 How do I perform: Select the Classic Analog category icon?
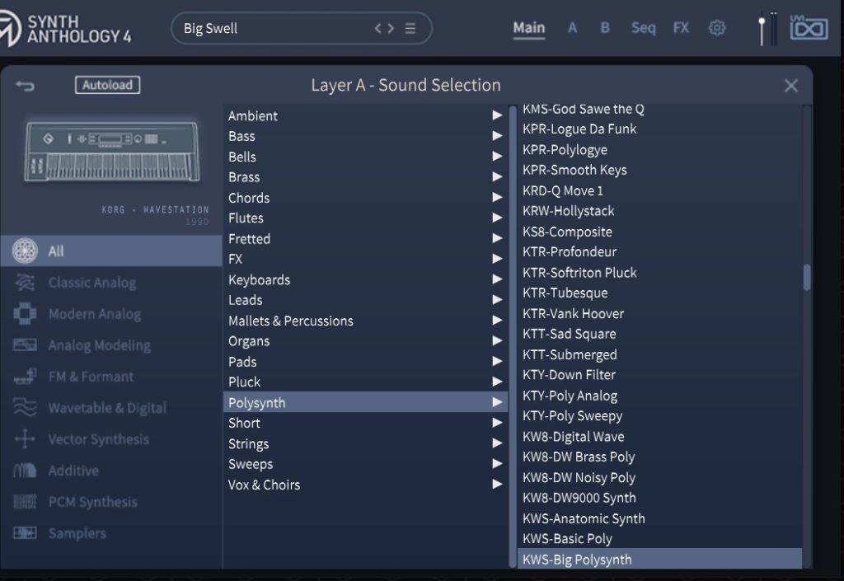(x=26, y=283)
